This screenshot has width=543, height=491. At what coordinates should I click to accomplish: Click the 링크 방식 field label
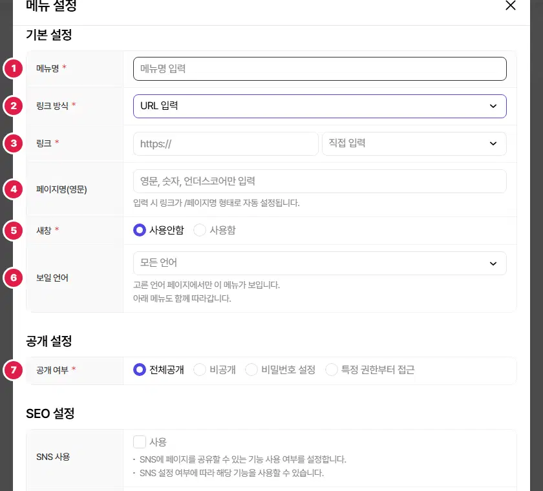pos(52,106)
